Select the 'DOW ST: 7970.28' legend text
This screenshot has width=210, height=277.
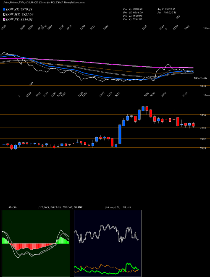pyautogui.click(x=19, y=9)
